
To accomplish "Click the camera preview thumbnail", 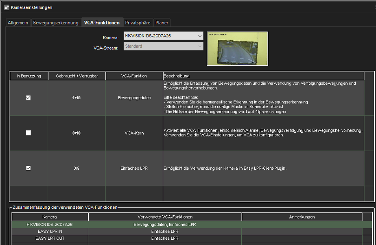I will click(x=231, y=48).
